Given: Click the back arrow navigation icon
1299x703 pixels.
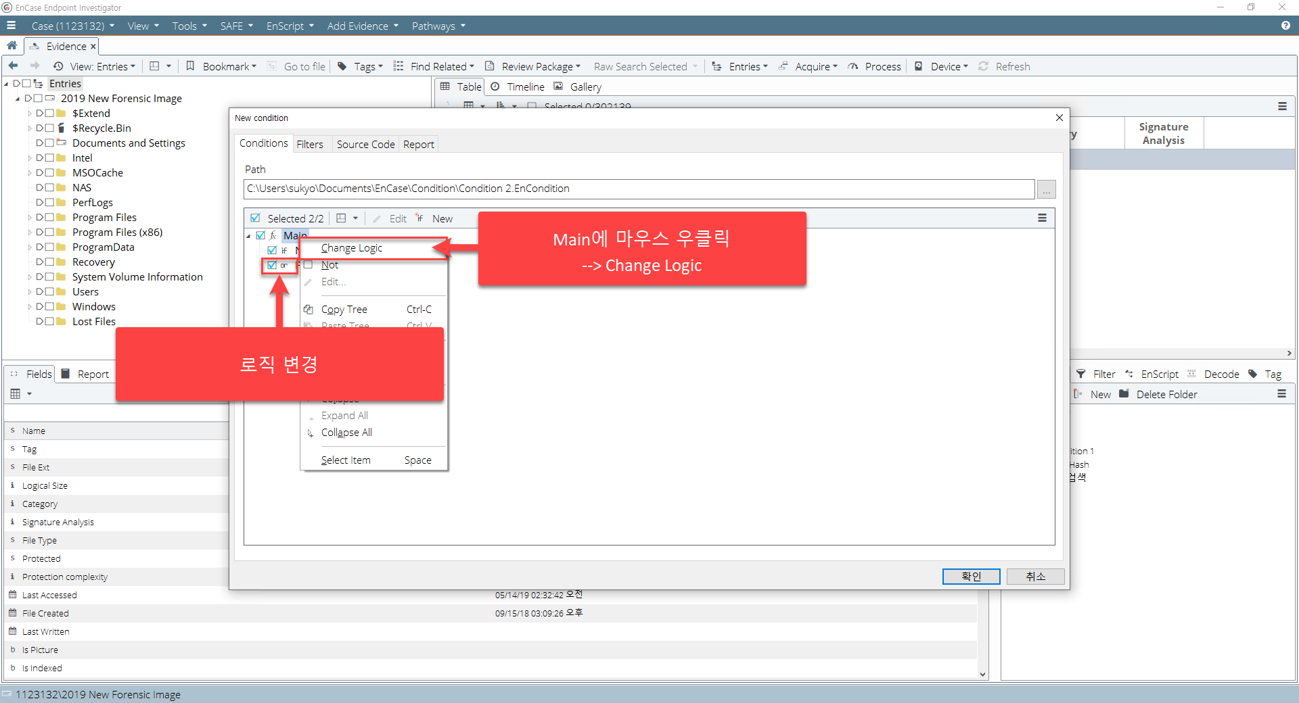Looking at the screenshot, I should click(x=13, y=66).
